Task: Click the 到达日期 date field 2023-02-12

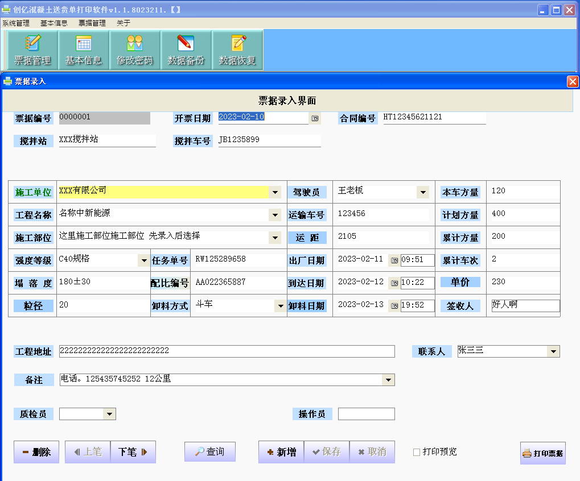Action: click(363, 283)
